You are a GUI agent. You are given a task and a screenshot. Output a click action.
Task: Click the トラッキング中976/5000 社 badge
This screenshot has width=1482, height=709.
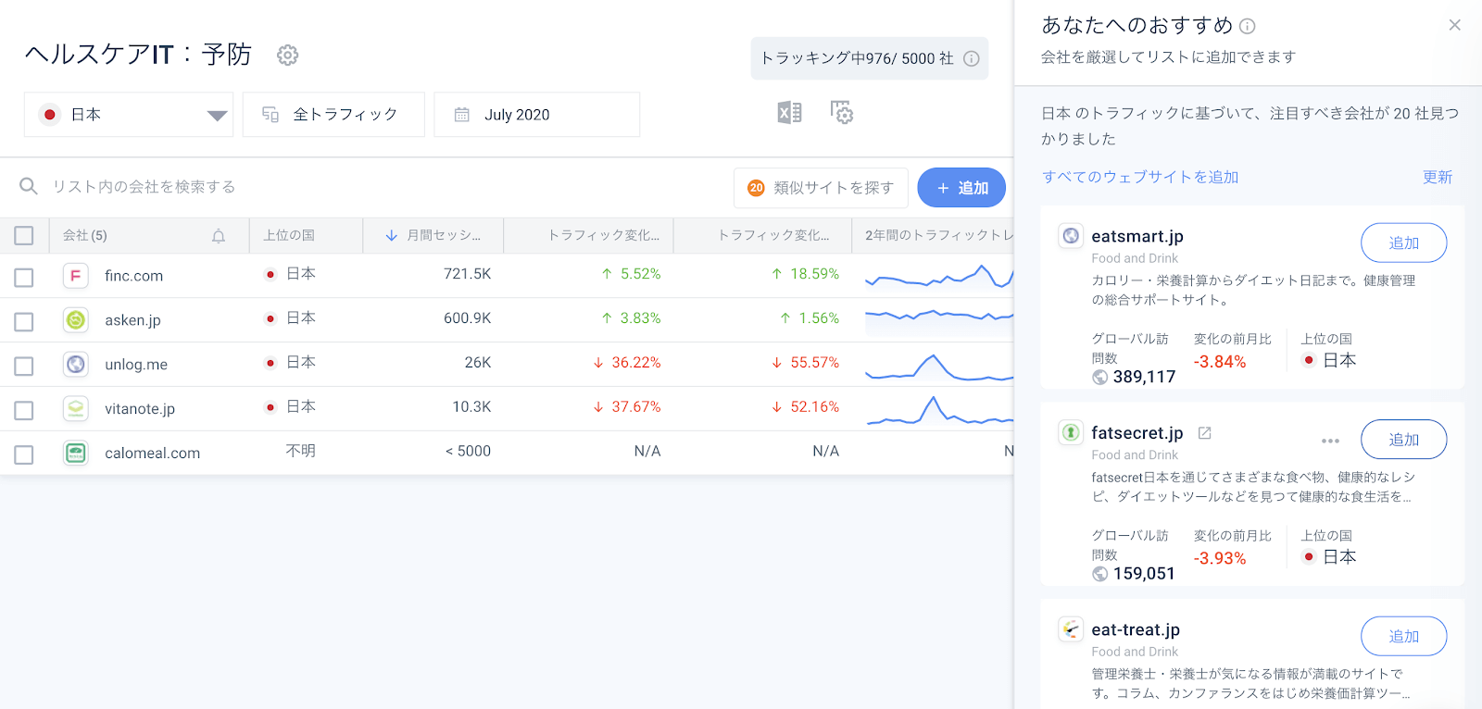click(x=870, y=58)
